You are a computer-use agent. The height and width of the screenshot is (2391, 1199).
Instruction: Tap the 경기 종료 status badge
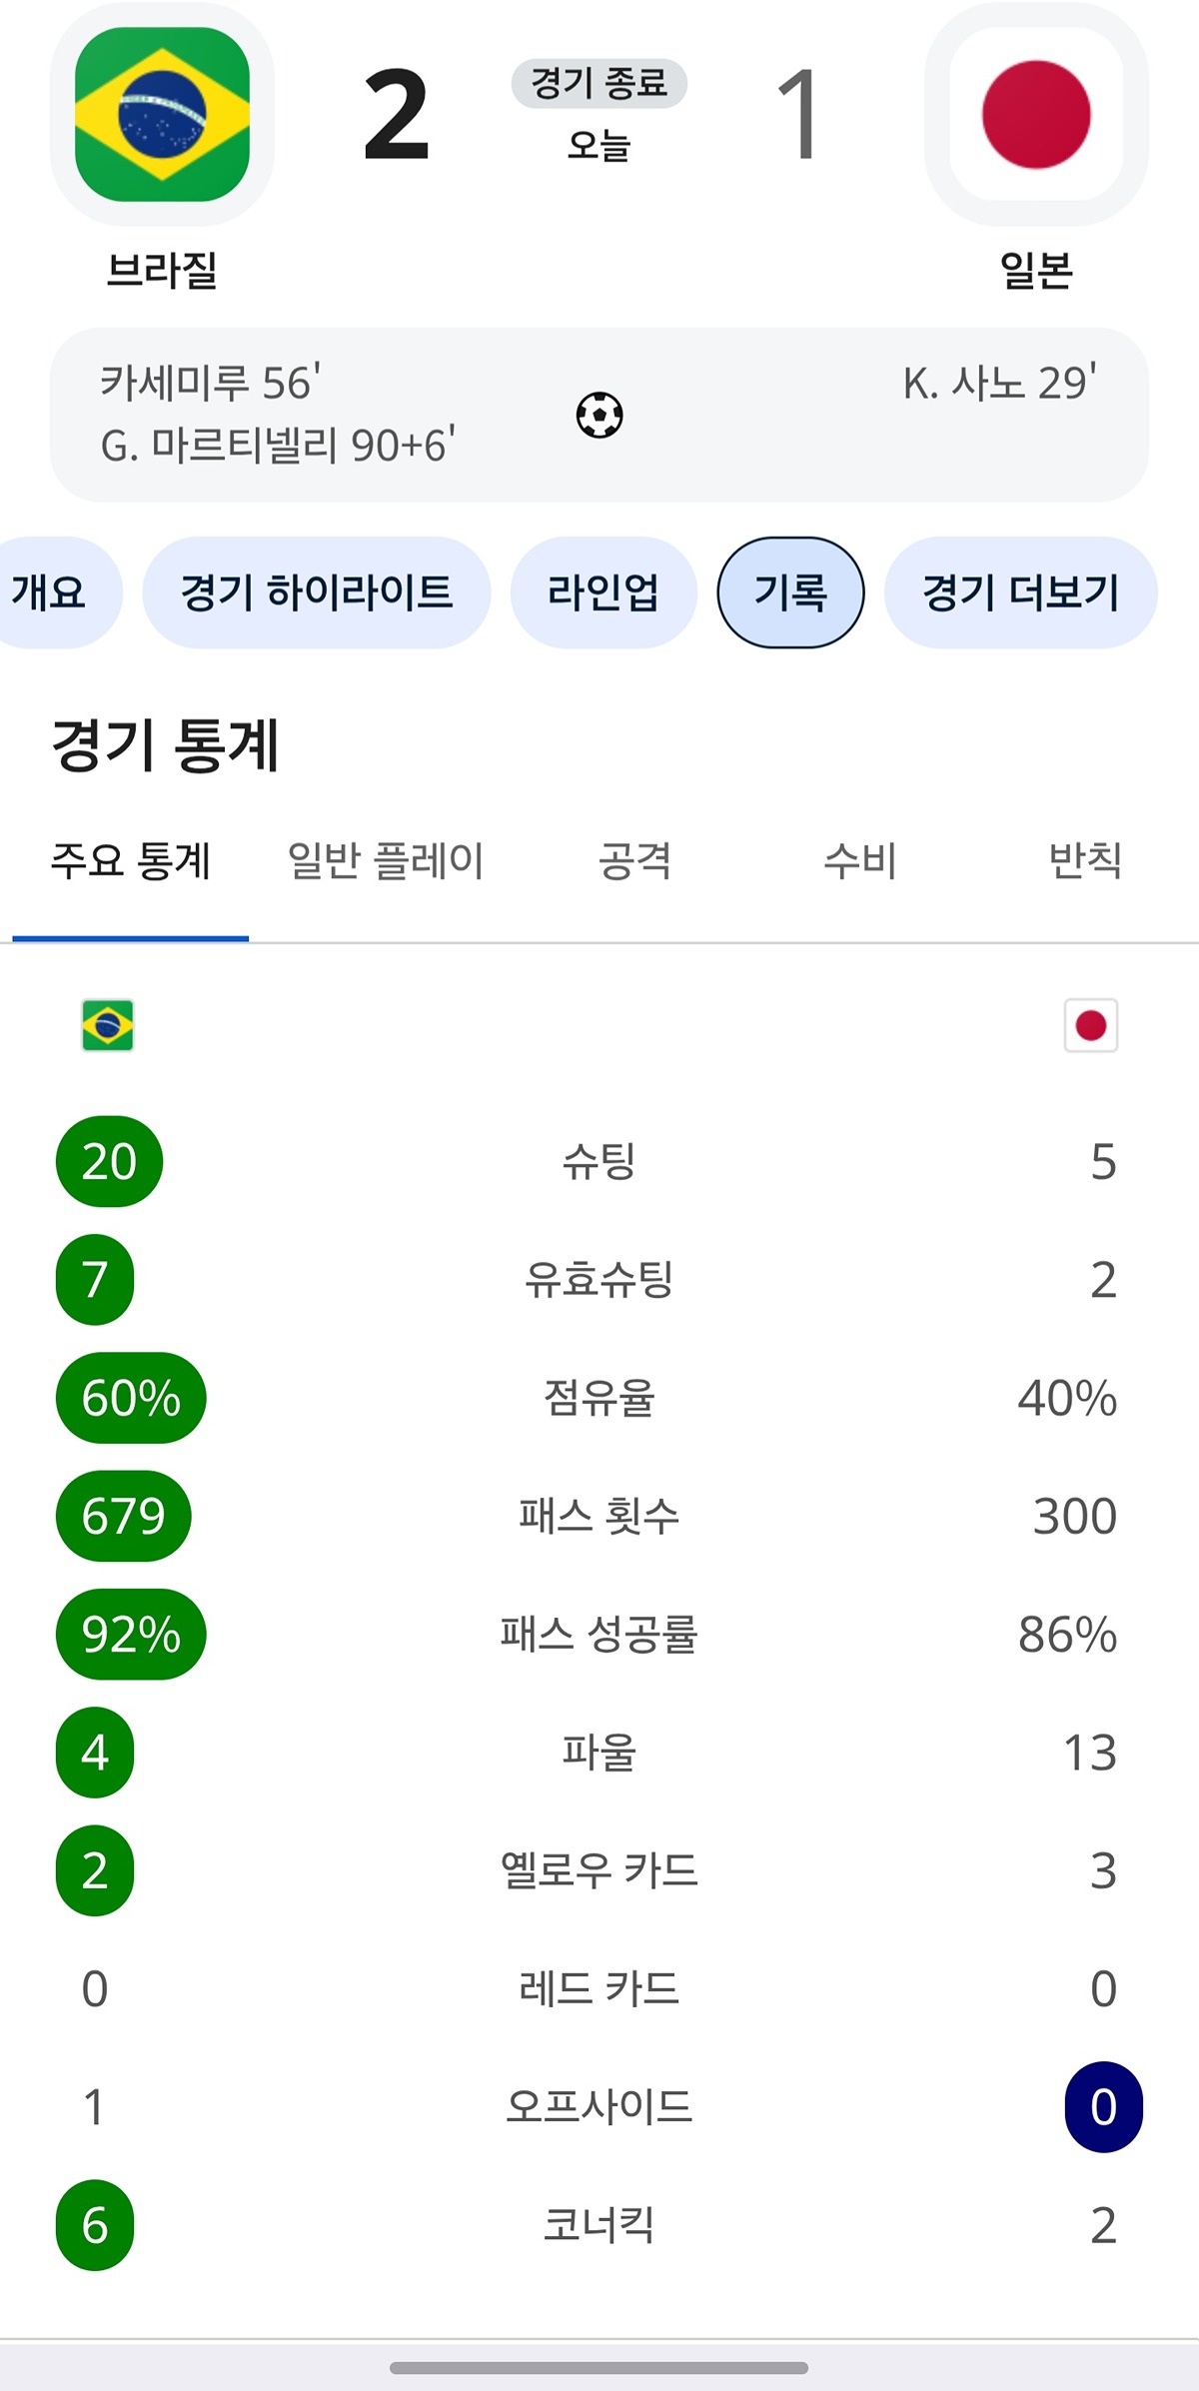coord(599,83)
